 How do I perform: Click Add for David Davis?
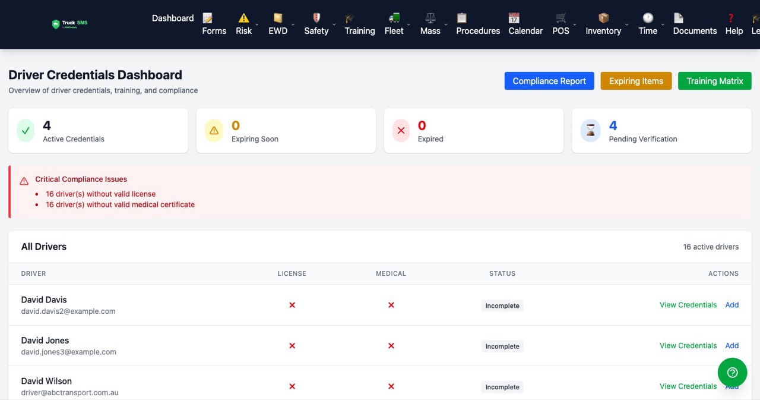732,305
